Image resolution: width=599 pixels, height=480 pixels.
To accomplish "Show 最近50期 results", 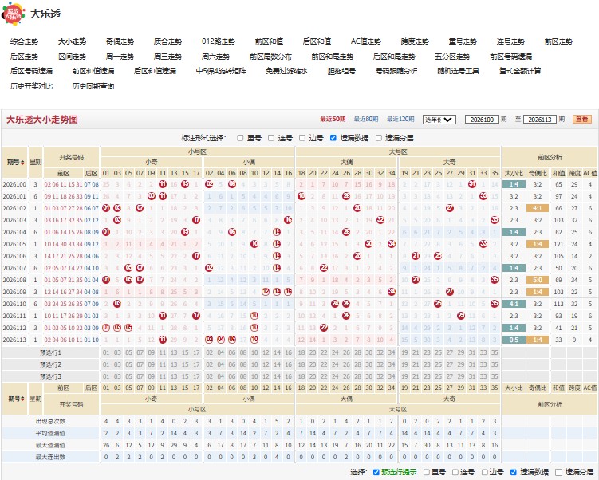I will click(x=333, y=119).
